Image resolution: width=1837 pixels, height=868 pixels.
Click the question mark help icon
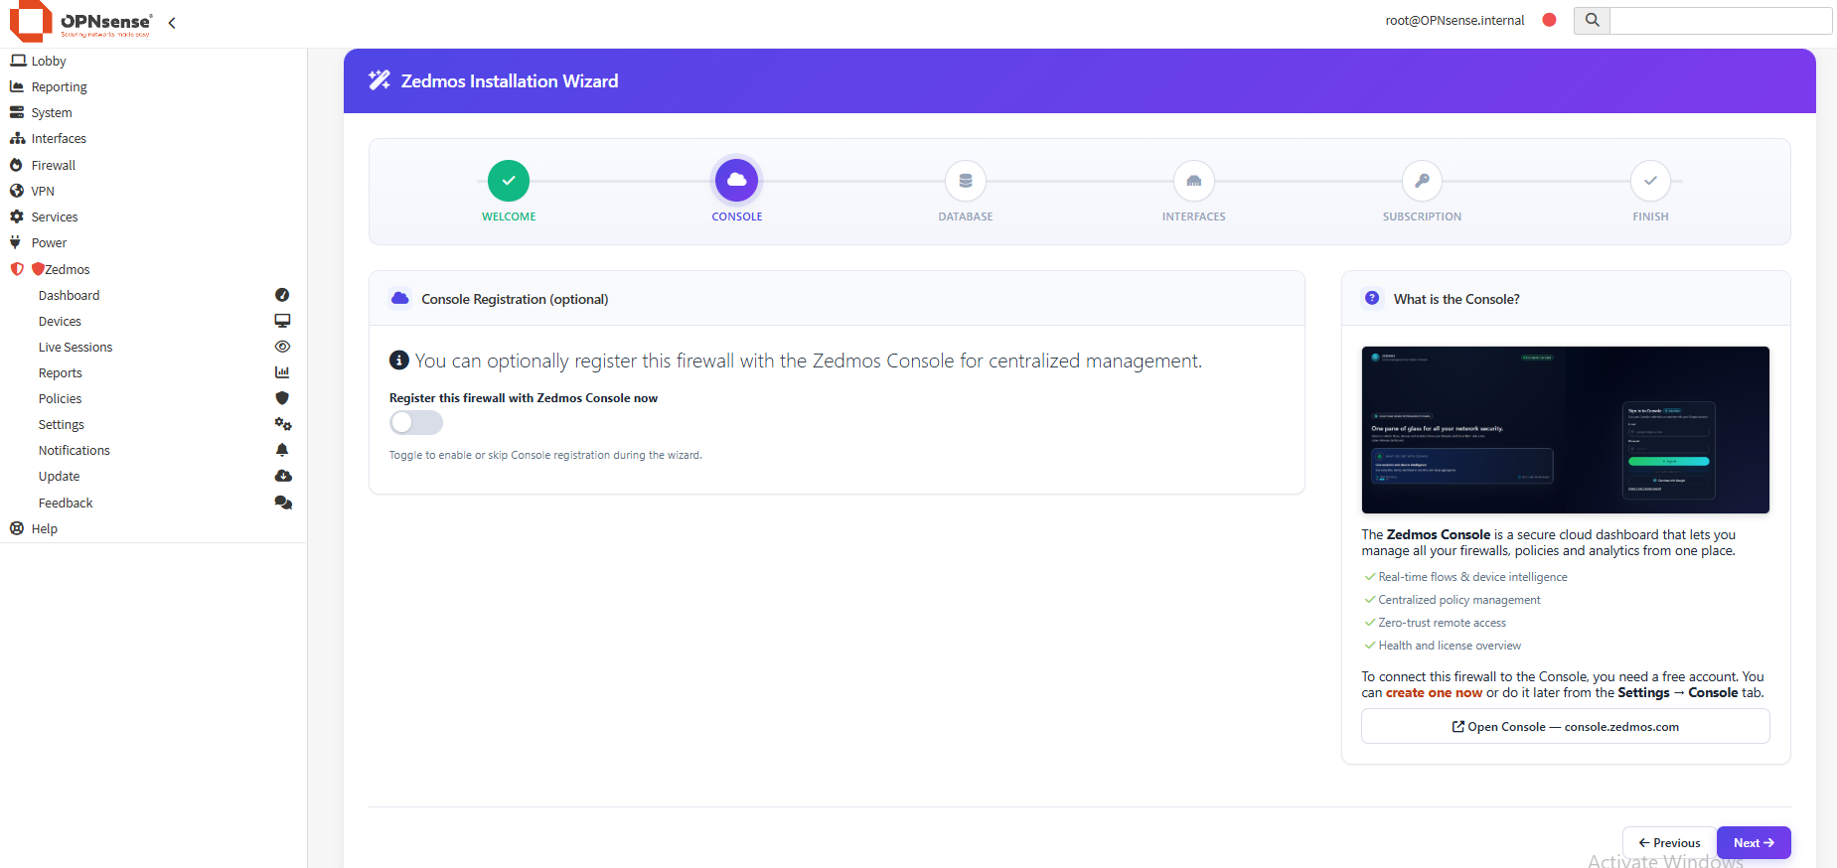click(x=1372, y=298)
